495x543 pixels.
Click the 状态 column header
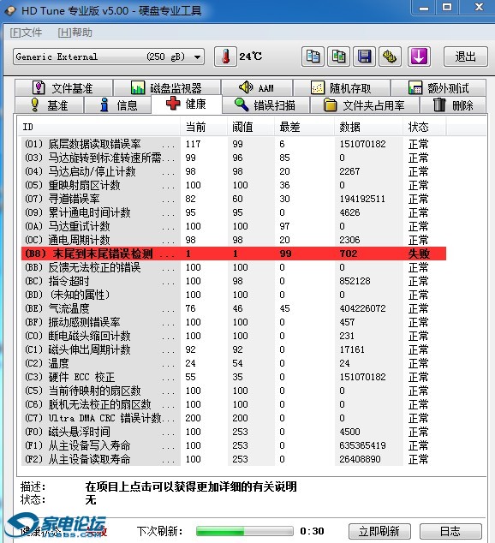[x=425, y=127]
